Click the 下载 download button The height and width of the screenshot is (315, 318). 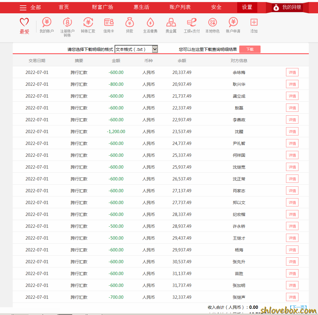click(x=250, y=49)
